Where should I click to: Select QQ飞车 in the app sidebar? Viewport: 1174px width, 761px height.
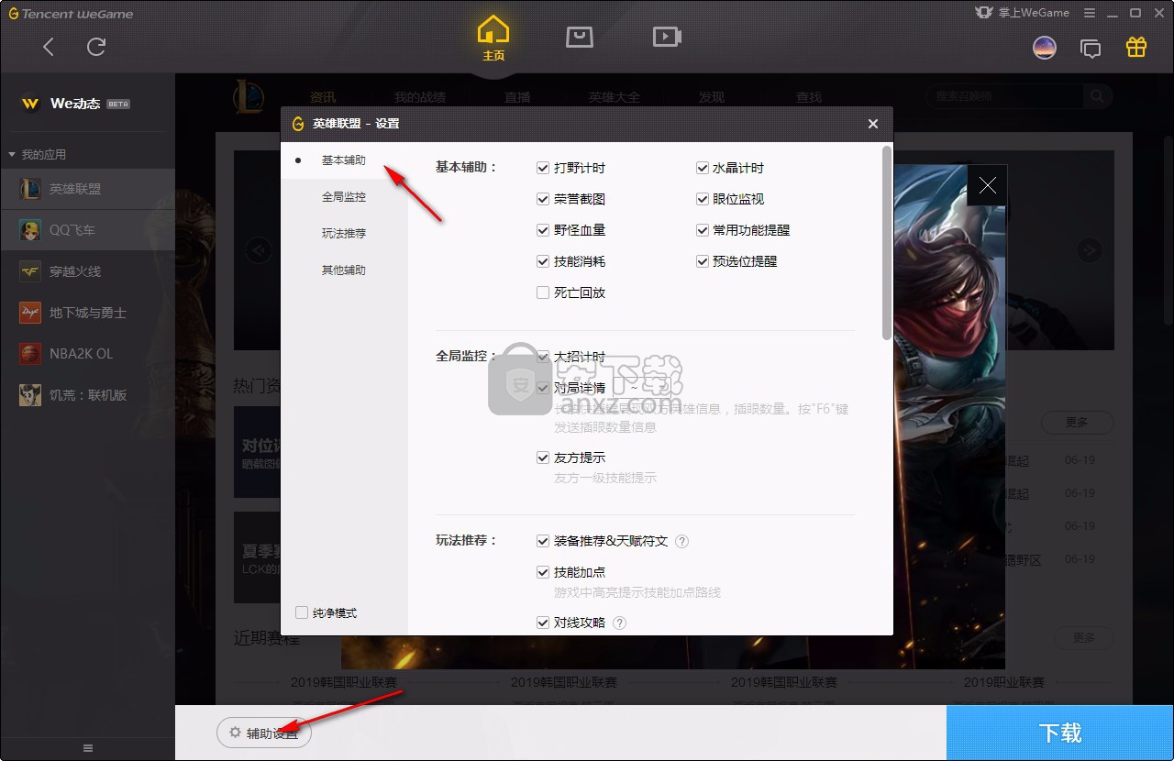87,230
